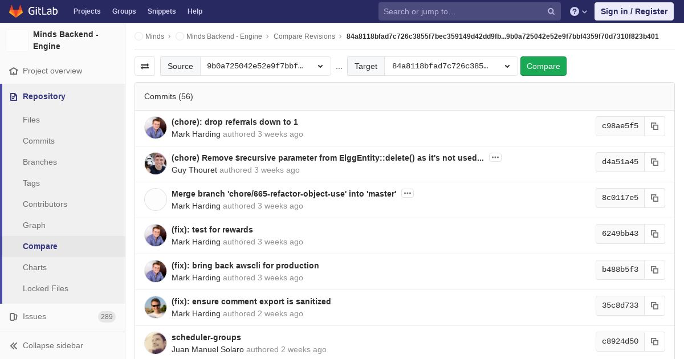Open '(fix): test for rewards' commit
The width and height of the screenshot is (684, 359).
[x=212, y=230]
